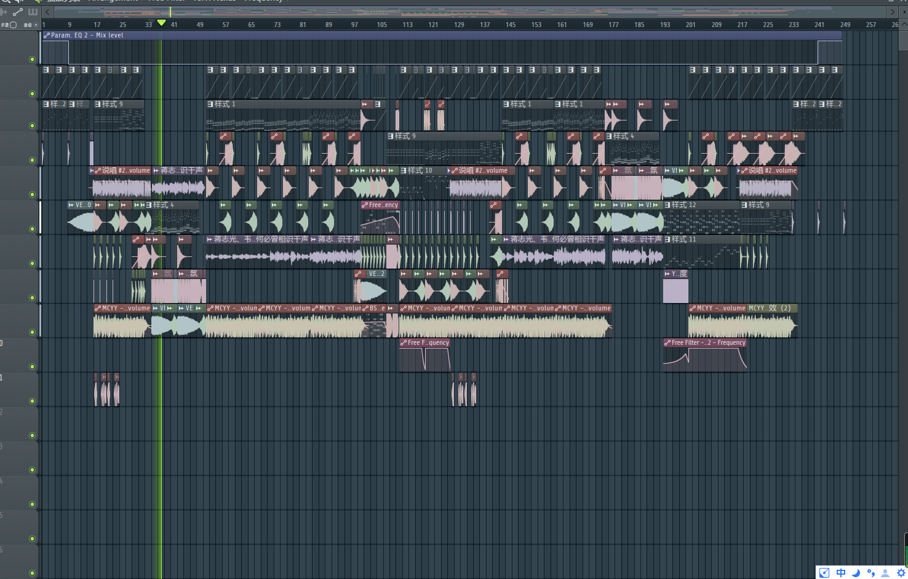Image resolution: width=908 pixels, height=579 pixels.
Task: Click bar 105 on the timeline ruler
Action: pos(381,25)
